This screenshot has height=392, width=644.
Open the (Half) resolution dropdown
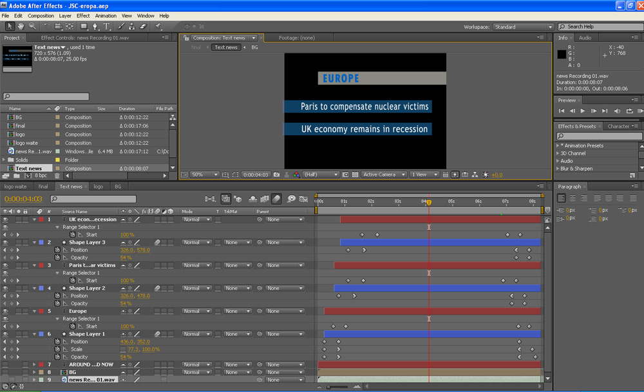(320, 175)
